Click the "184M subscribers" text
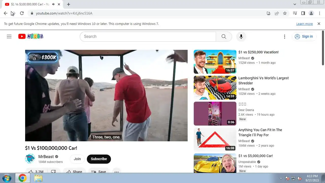The width and height of the screenshot is (325, 183). (x=51, y=162)
